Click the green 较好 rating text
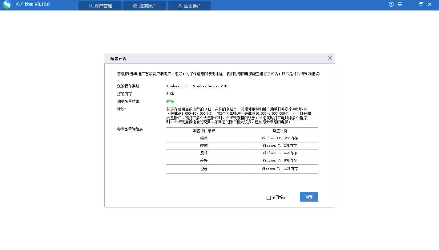439x250 pixels. tap(170, 101)
